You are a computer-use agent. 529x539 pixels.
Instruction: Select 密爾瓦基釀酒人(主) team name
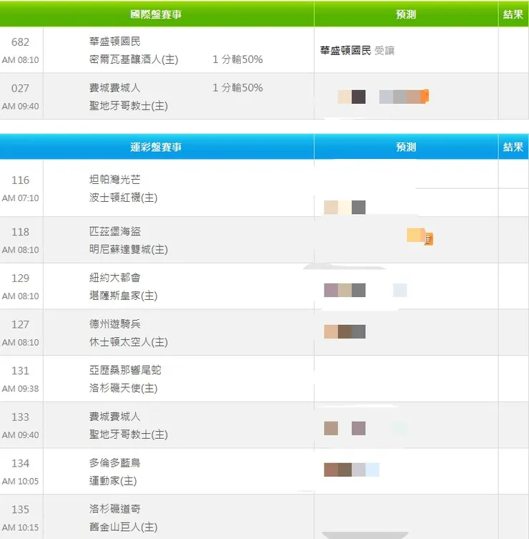134,59
